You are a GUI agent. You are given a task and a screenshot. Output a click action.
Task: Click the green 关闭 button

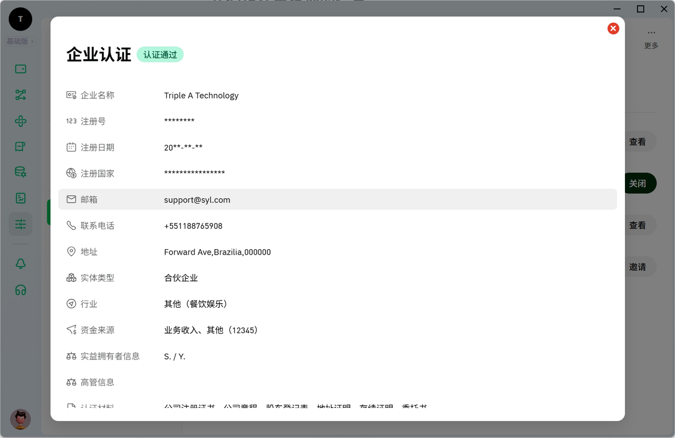(640, 183)
